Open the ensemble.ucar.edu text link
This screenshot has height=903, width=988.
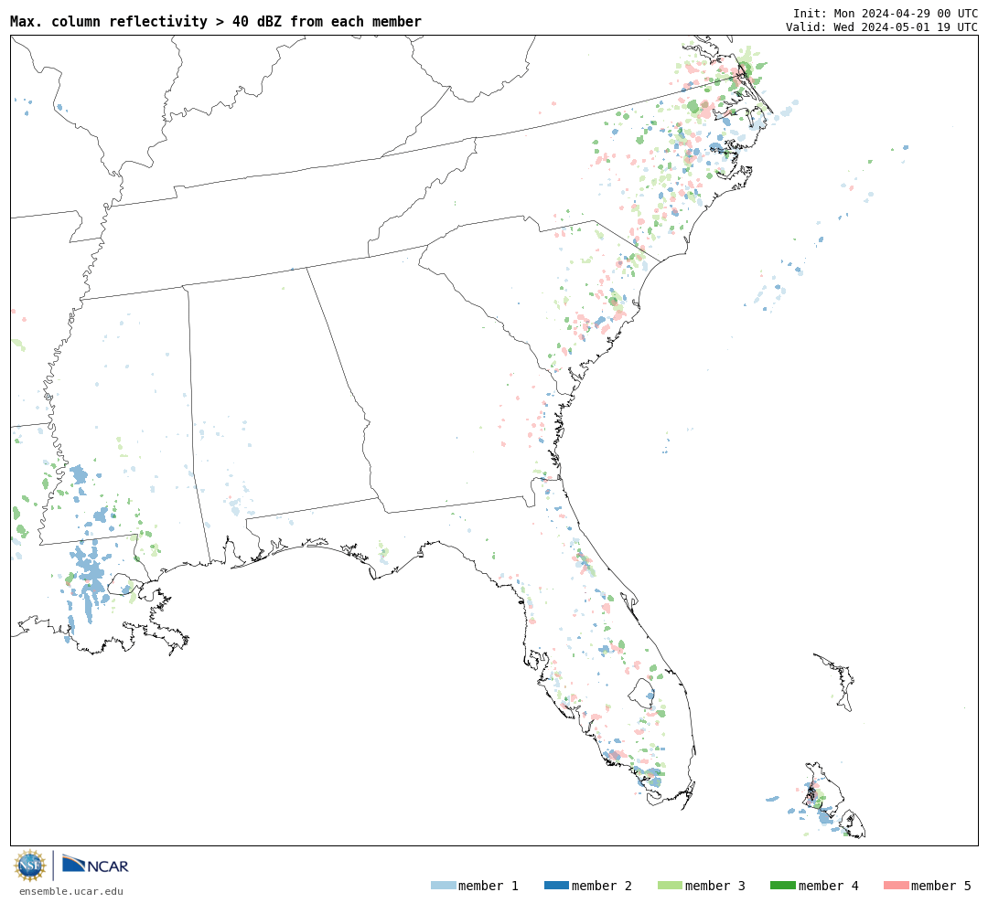click(71, 891)
